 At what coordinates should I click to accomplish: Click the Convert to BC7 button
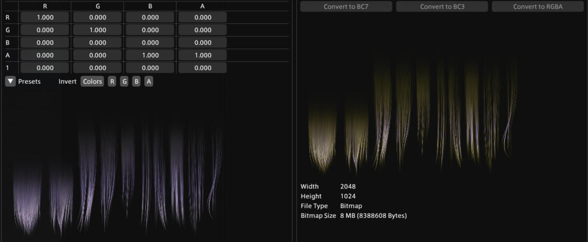(x=346, y=7)
